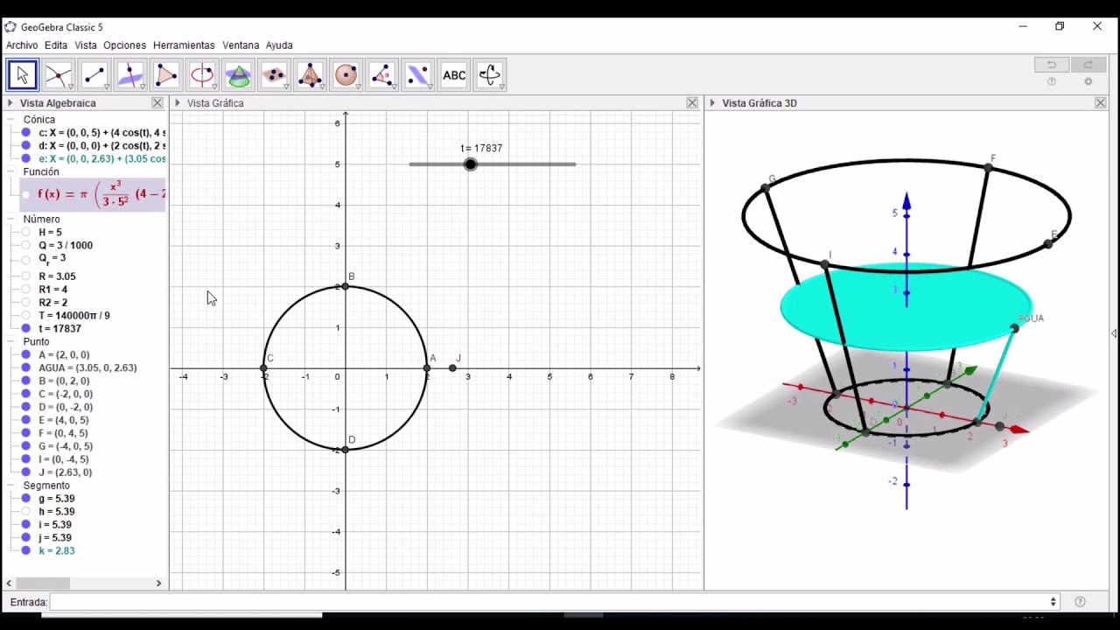Collapse the Número group
The image size is (1120, 630).
(x=11, y=220)
